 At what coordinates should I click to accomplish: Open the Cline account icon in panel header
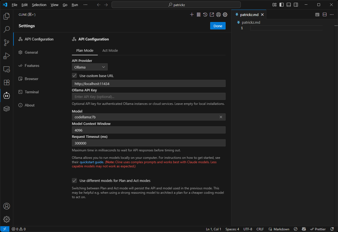pos(218,15)
